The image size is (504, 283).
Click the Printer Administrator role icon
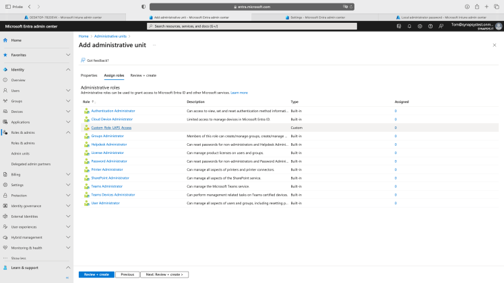click(x=86, y=169)
